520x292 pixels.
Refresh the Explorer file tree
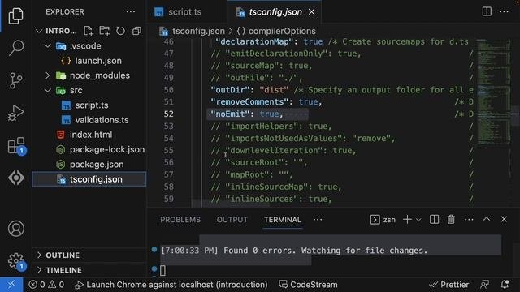click(120, 31)
